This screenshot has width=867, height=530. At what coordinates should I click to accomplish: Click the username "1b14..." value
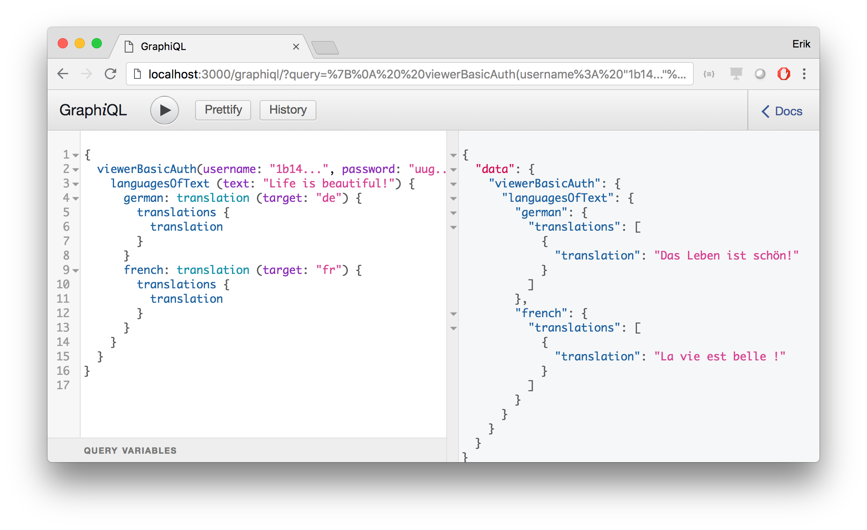[x=299, y=169]
